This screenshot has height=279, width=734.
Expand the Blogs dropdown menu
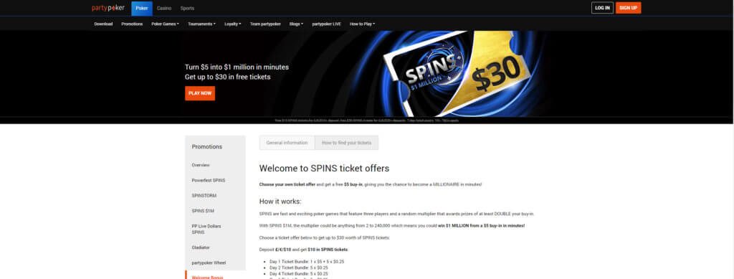click(296, 24)
